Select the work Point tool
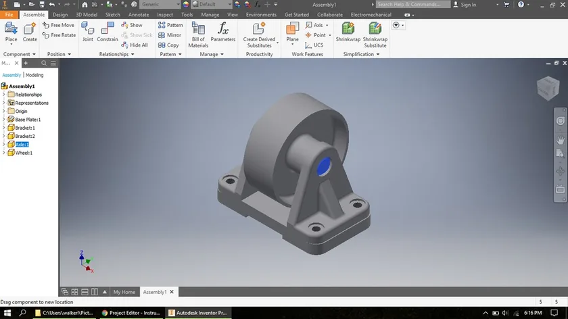 (317, 35)
